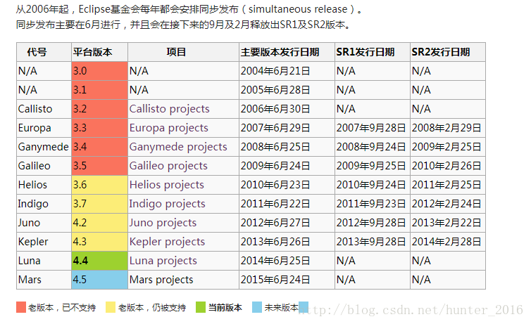Click the date 2008年6月25日
531x324 pixels.
pos(275,147)
